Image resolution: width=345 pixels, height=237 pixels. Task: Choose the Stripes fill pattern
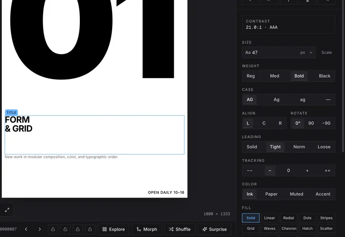(x=326, y=218)
